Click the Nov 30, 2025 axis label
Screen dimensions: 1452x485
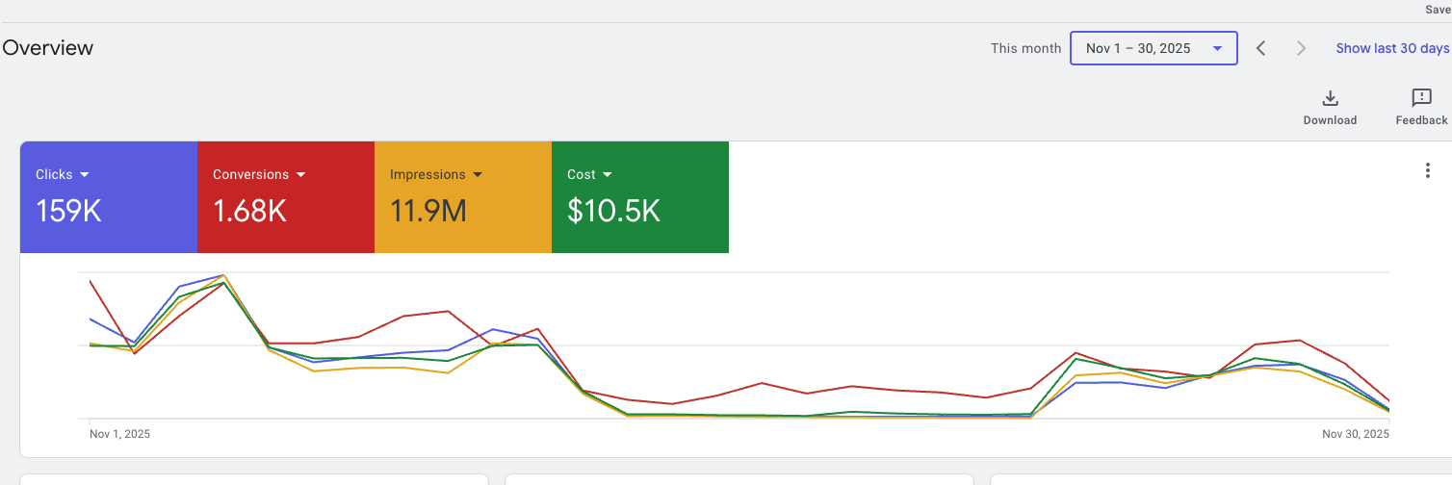tap(1356, 434)
